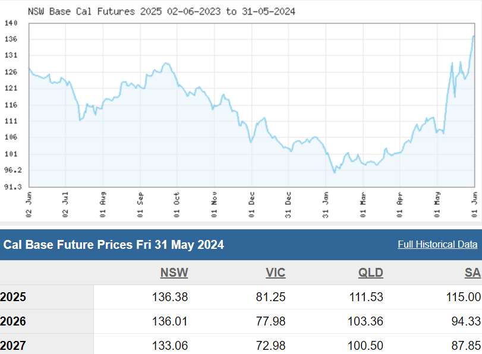
Task: Click the SA 2027 price 87.85
Action: pyautogui.click(x=465, y=346)
